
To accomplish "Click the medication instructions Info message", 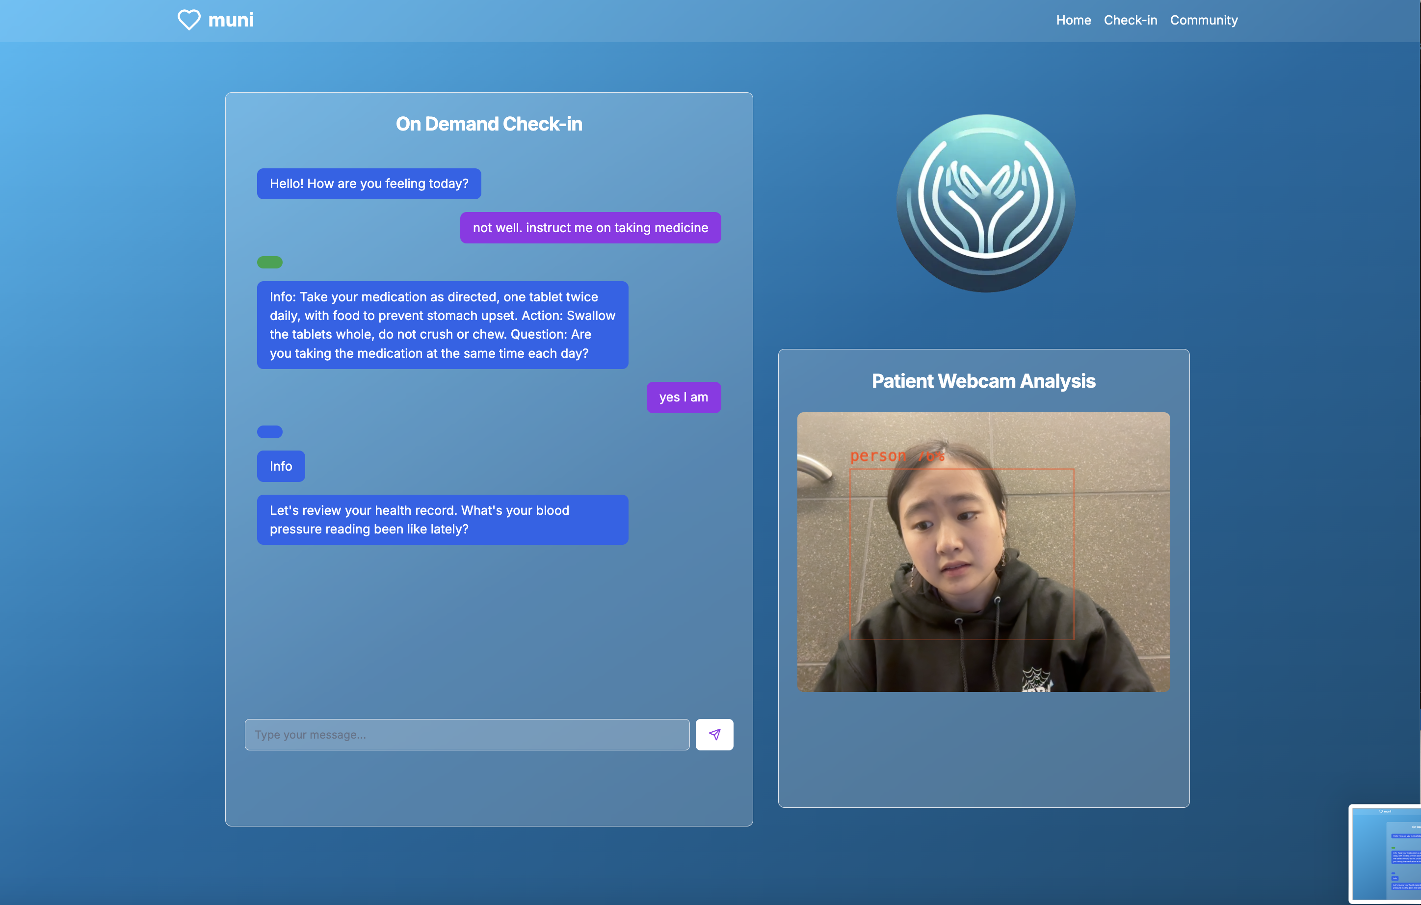I will [442, 325].
